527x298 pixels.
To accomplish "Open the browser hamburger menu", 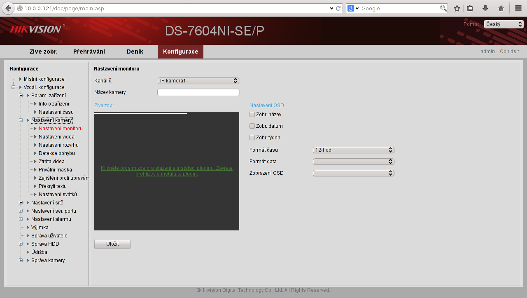I will [x=518, y=8].
